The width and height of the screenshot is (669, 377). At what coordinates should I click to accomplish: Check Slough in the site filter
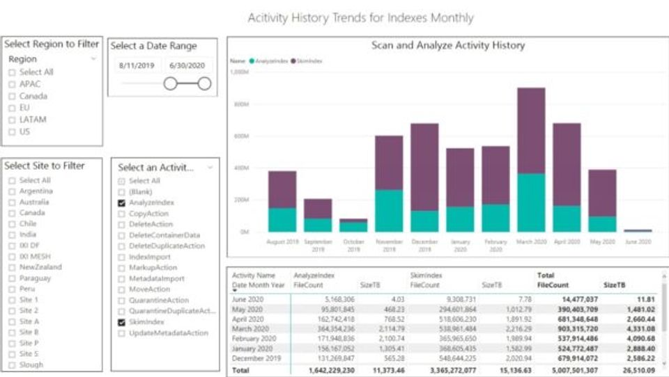pos(12,365)
